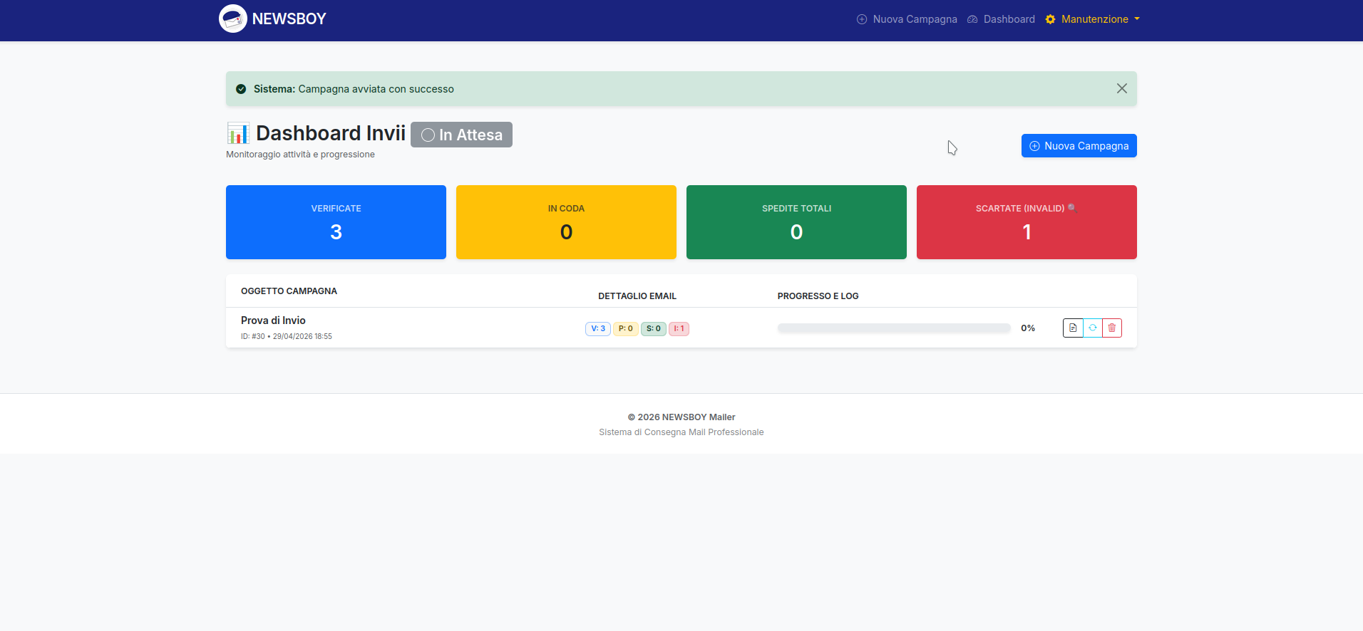Click the 0% progress value
This screenshot has width=1363, height=631.
click(1028, 328)
